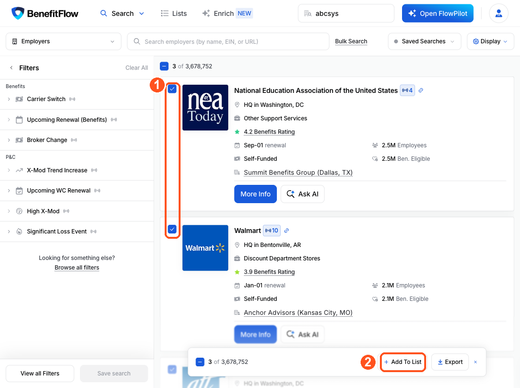Image resolution: width=520 pixels, height=388 pixels.
Task: Click the X-Mod Trend Increase arrow icon
Action: 19,170
